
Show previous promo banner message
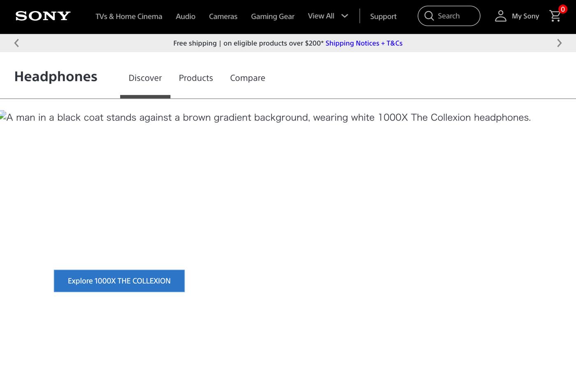[16, 43]
